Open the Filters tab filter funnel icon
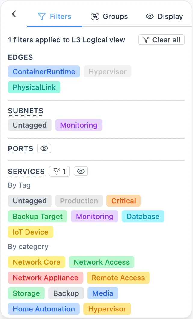193x319 pixels. click(x=42, y=17)
